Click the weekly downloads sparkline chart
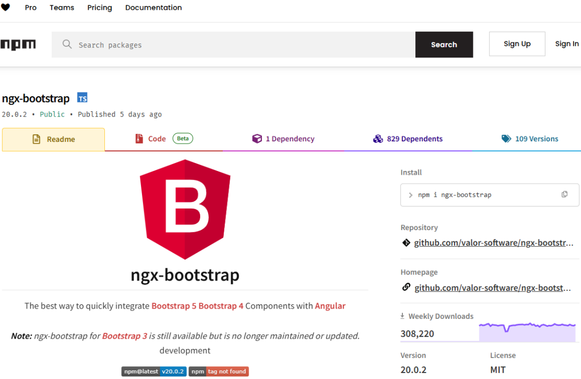The width and height of the screenshot is (581, 379). click(527, 332)
